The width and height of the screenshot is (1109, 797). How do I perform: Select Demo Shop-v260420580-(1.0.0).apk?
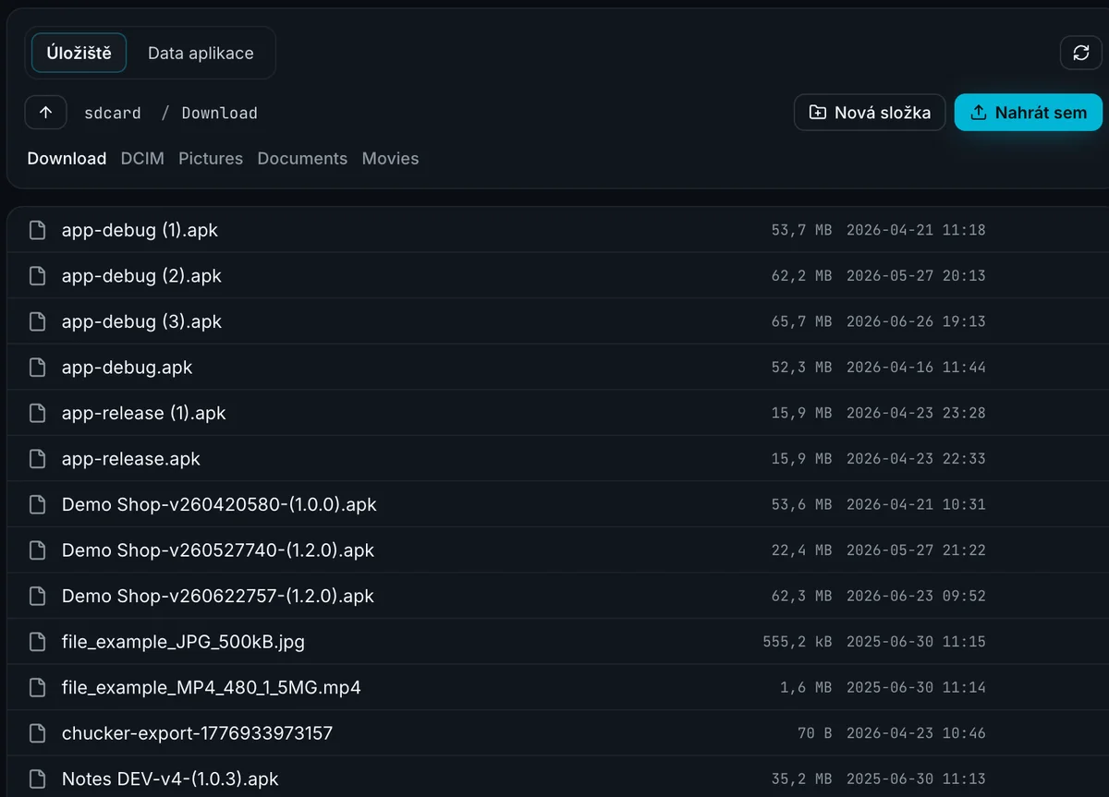tap(219, 504)
